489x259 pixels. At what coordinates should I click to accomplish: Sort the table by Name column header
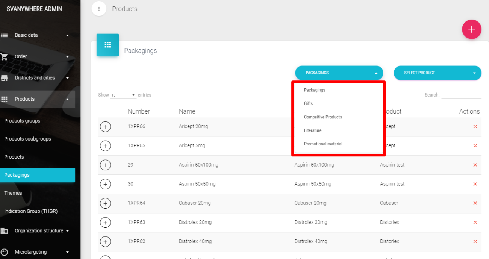click(187, 112)
